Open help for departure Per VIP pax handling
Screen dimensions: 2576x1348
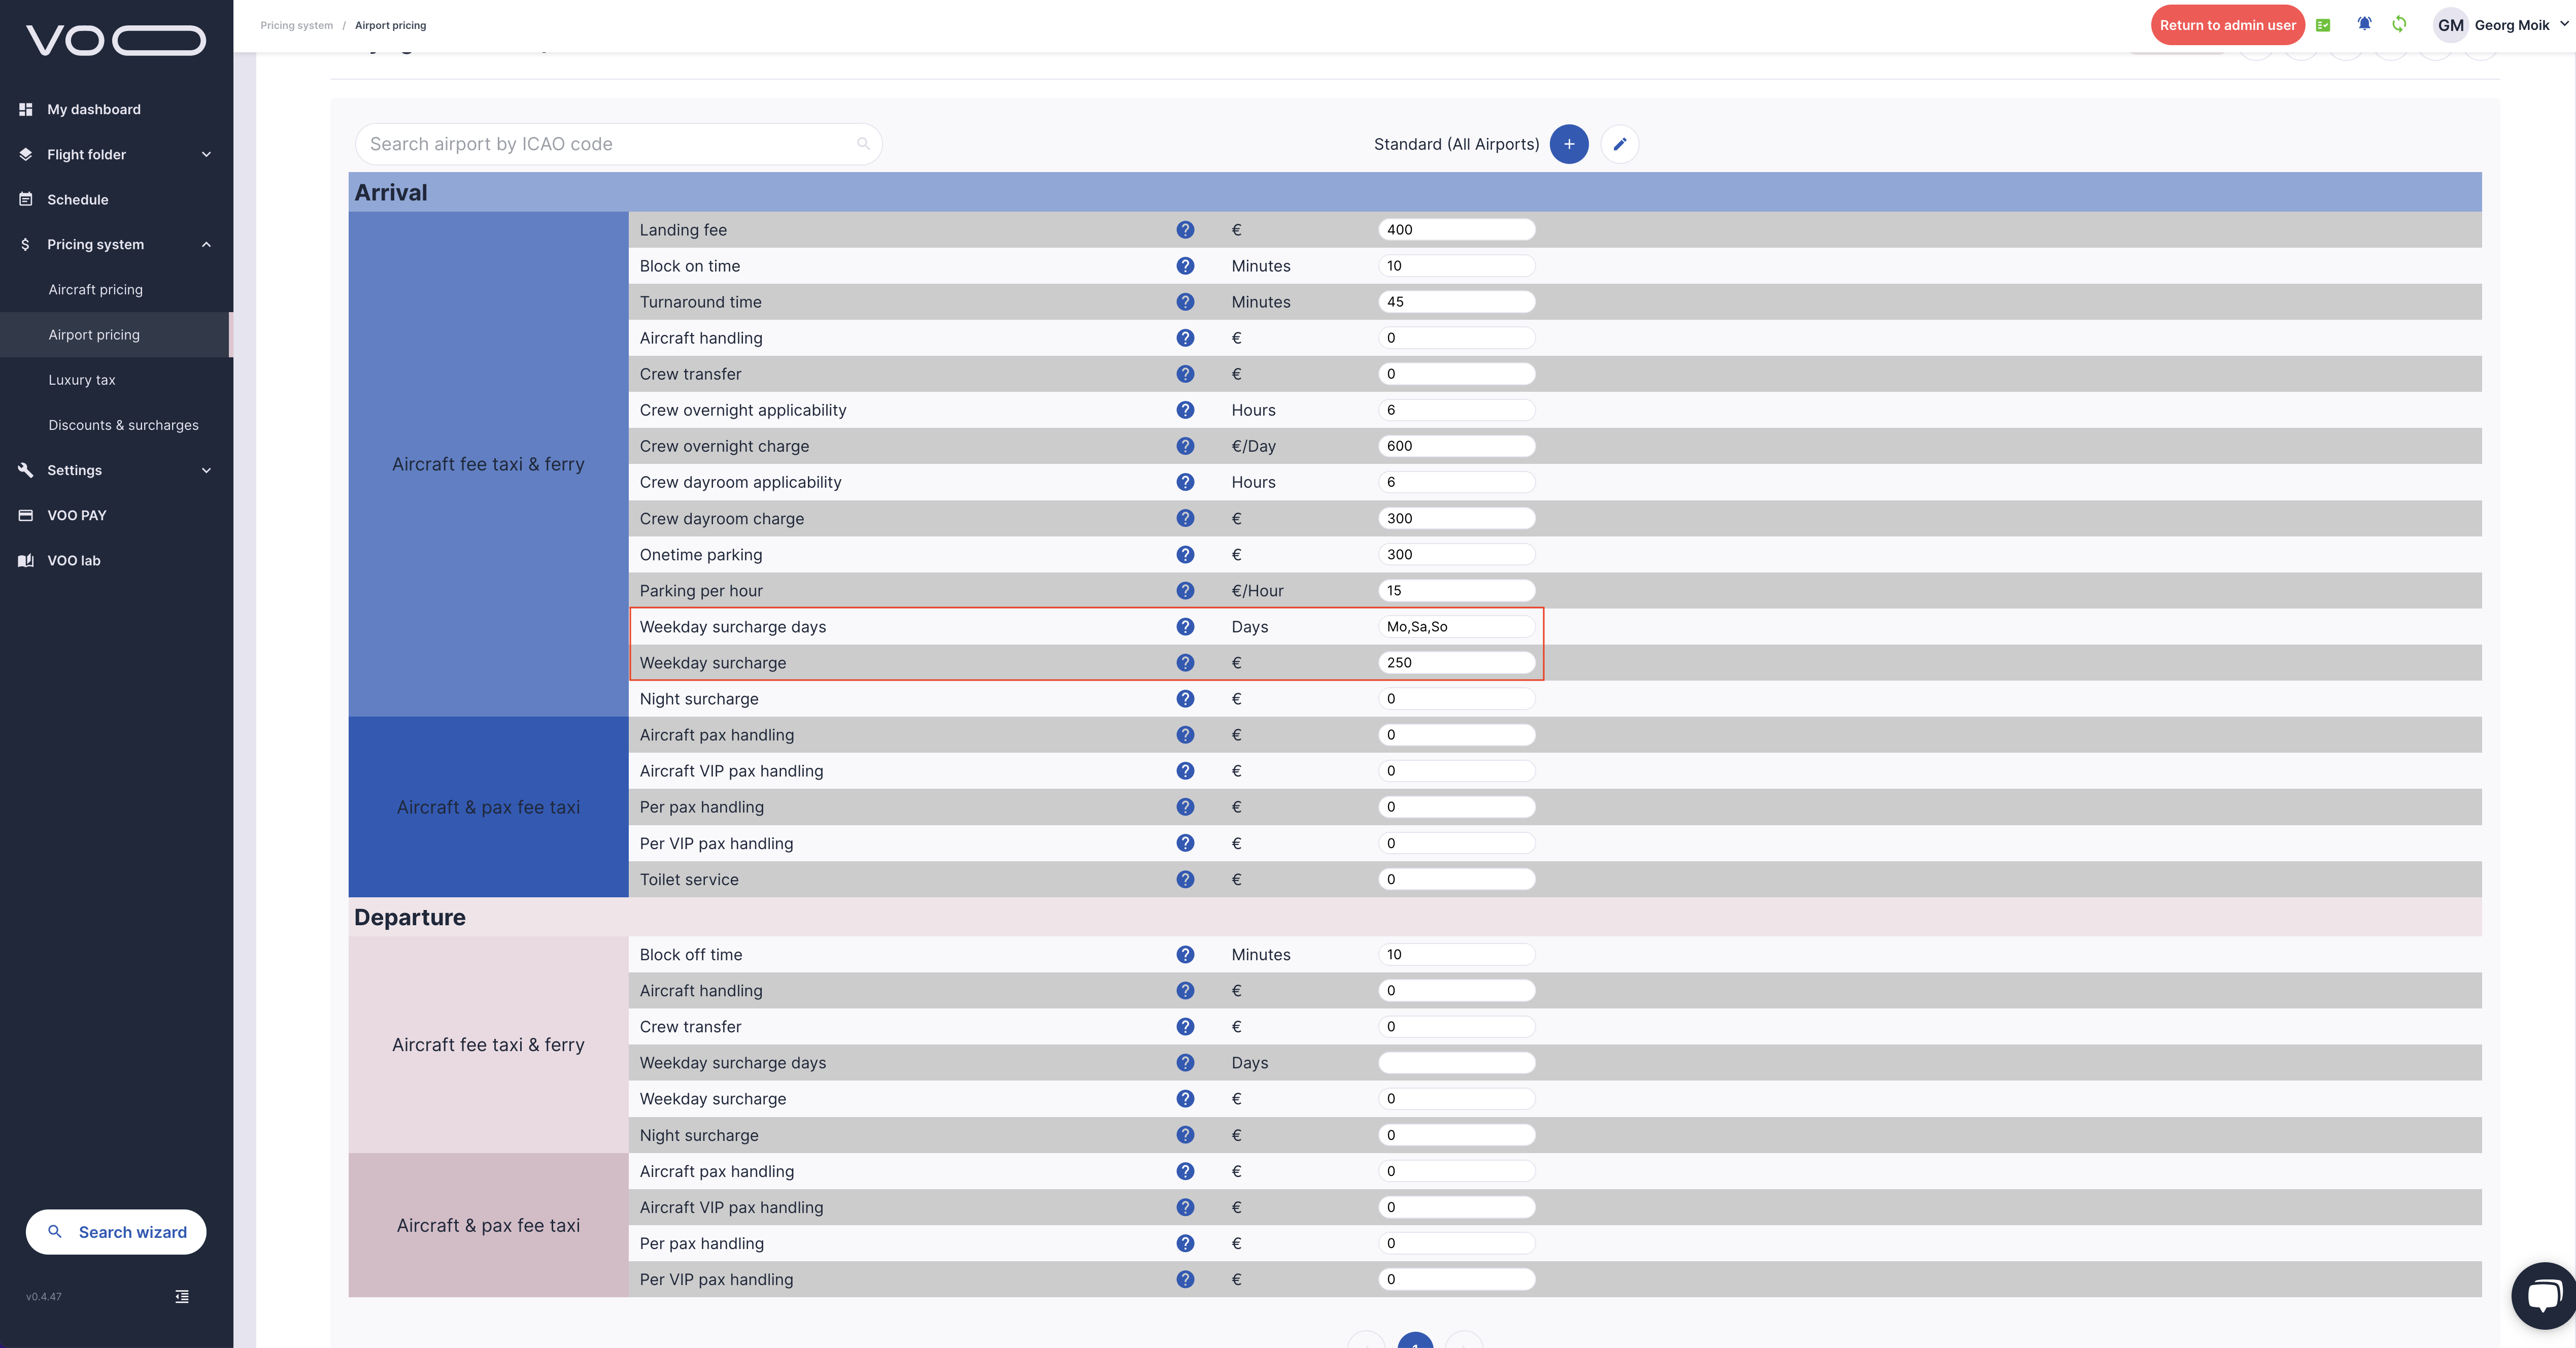pyautogui.click(x=1185, y=1279)
